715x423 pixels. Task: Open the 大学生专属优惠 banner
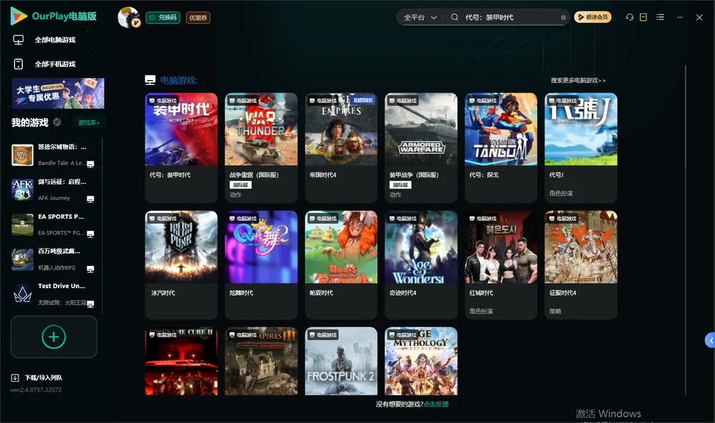58,93
